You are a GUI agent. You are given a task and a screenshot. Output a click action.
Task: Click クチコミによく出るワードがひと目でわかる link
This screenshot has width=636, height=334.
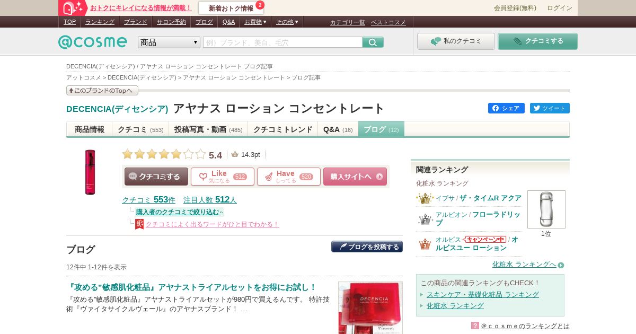pos(212,224)
